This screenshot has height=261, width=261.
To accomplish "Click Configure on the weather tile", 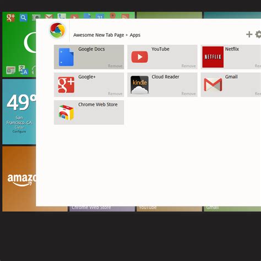I will (19, 132).
